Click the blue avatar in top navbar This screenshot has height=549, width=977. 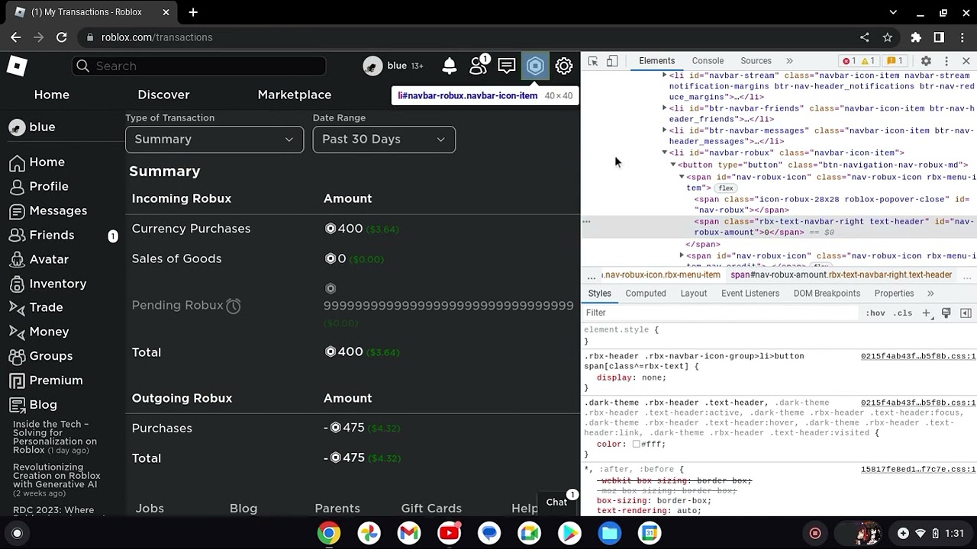coord(372,66)
